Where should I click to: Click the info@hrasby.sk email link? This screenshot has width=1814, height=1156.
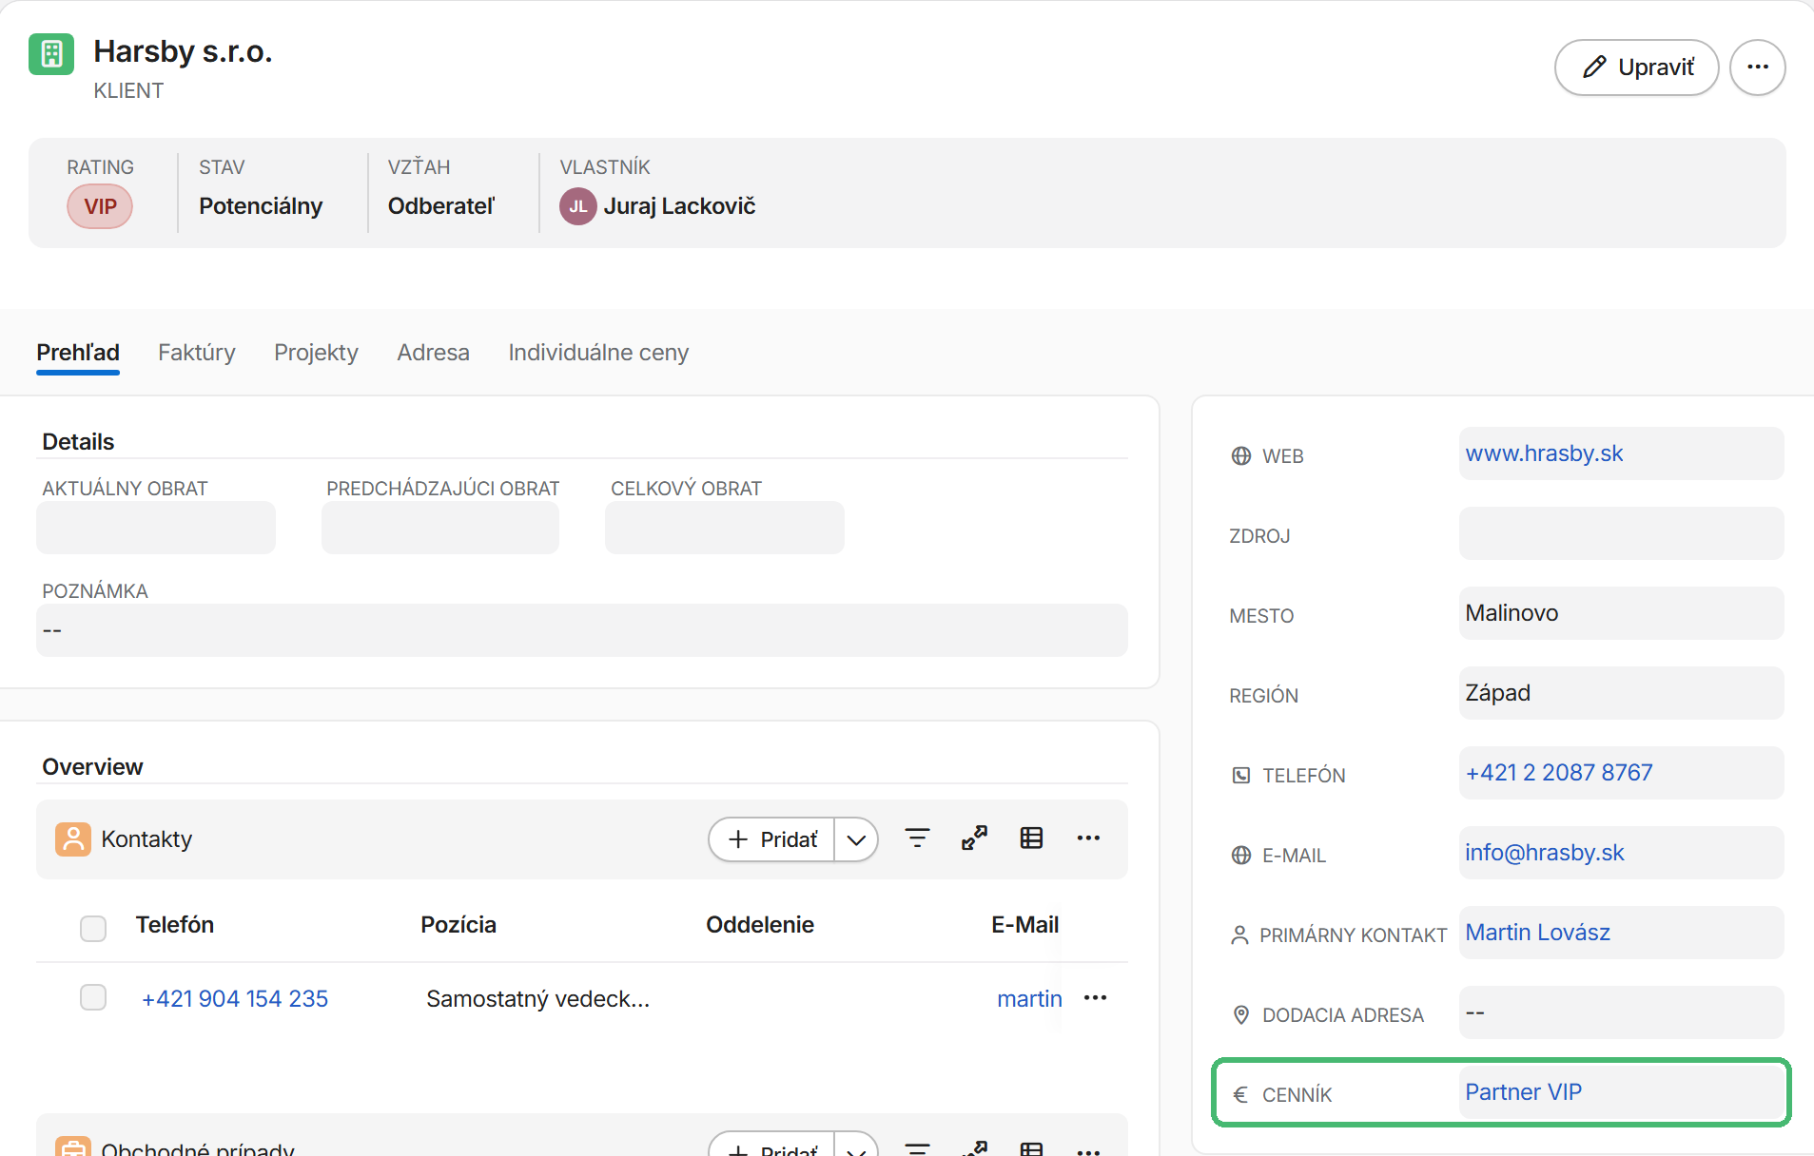[x=1544, y=853]
